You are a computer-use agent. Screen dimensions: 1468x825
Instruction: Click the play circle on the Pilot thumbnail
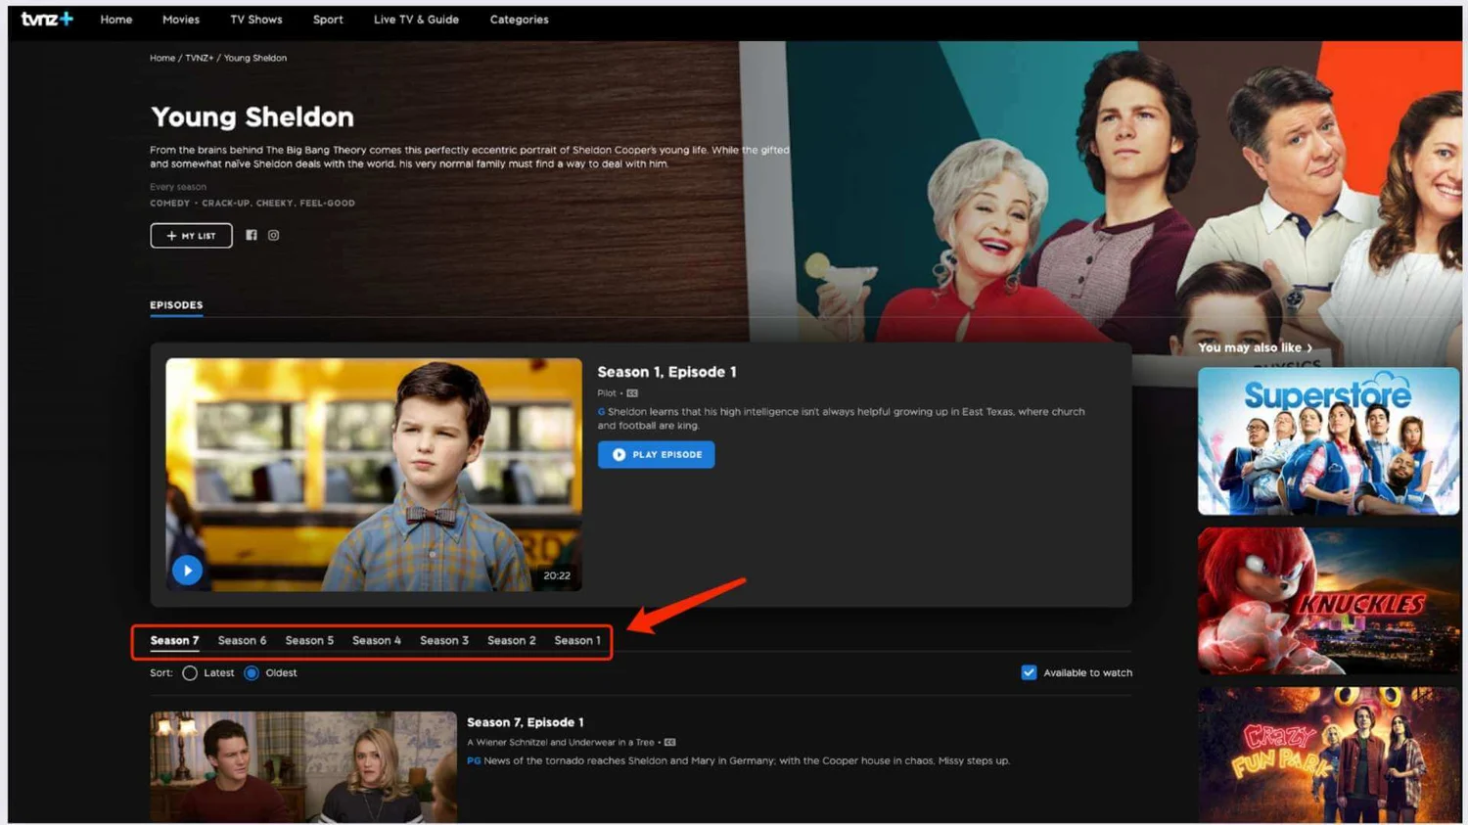187,570
